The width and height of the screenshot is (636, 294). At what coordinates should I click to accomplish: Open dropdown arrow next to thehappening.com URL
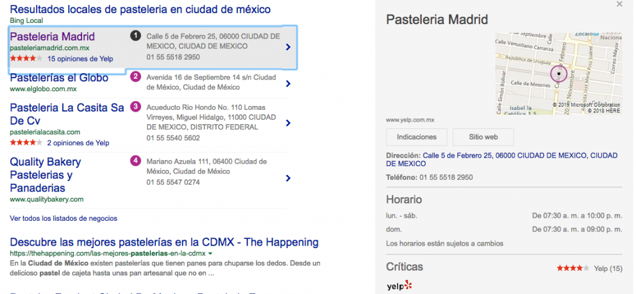tap(210, 254)
